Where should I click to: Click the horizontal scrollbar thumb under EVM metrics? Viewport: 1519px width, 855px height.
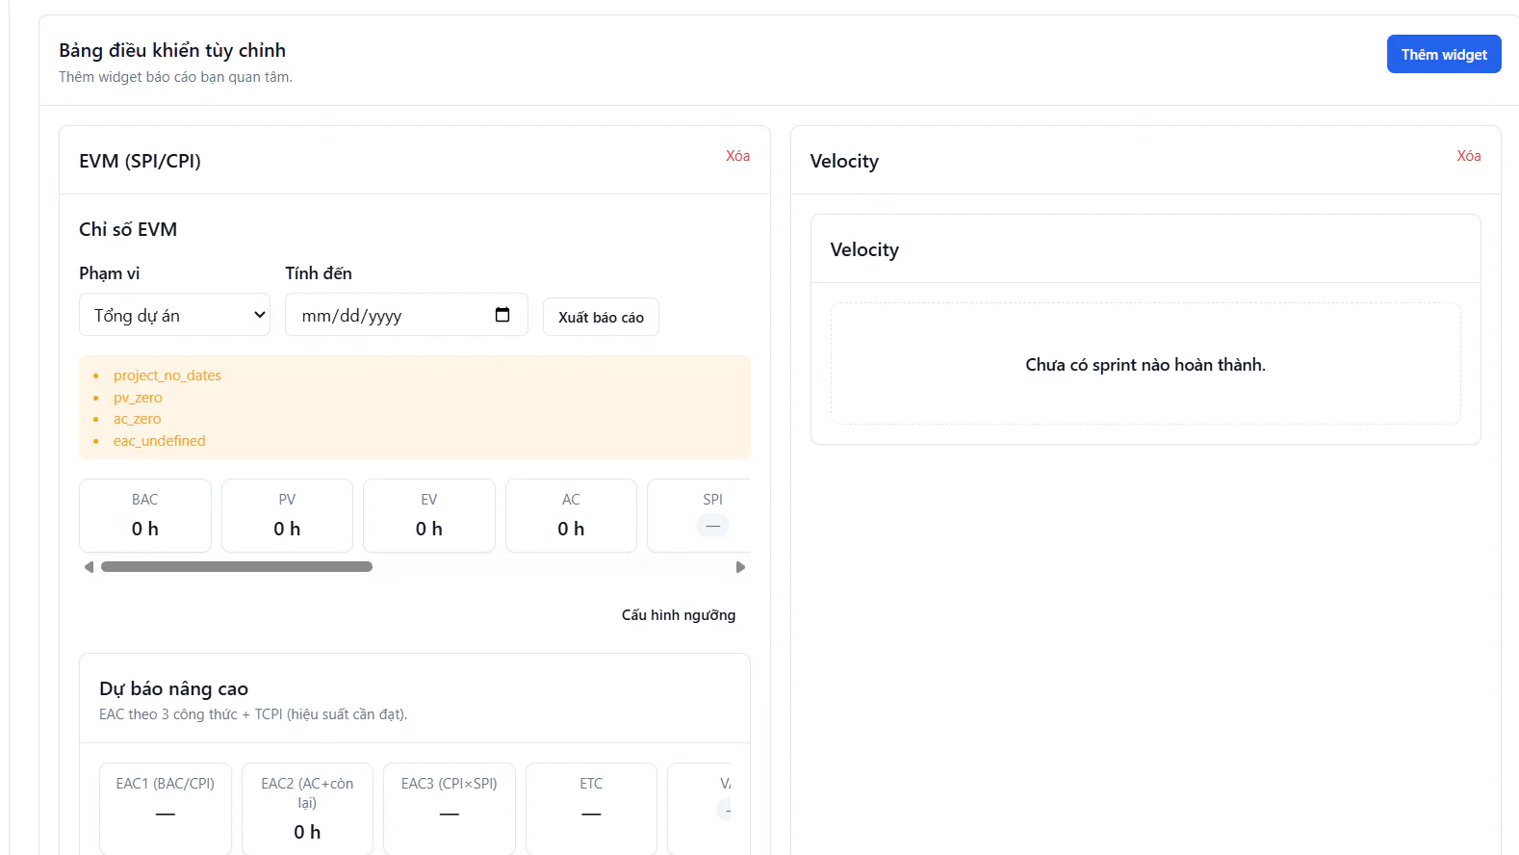[237, 567]
